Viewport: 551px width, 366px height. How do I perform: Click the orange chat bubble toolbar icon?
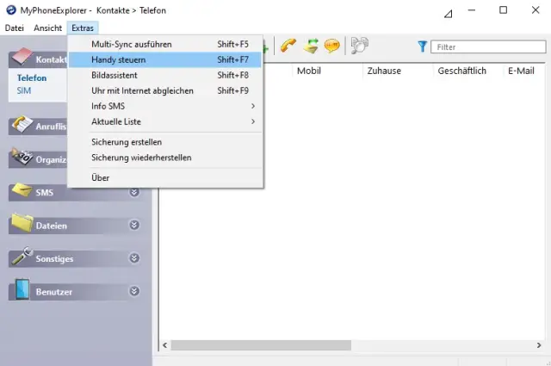point(331,46)
